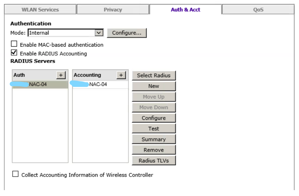299x196 pixels.
Task: Switch to the WLAN Services tab
Action: pyautogui.click(x=40, y=10)
